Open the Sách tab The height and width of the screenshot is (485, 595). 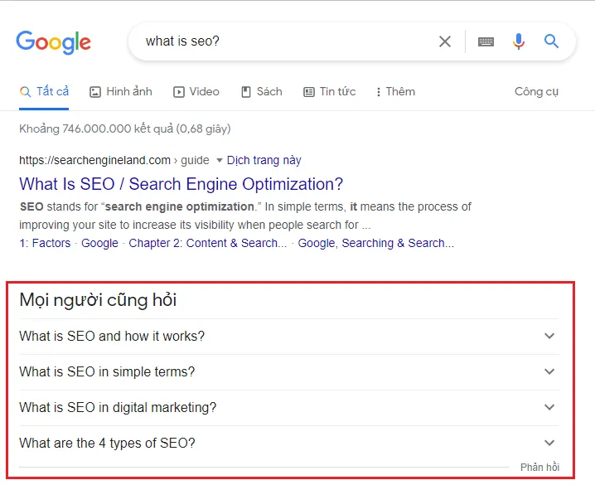[x=262, y=91]
